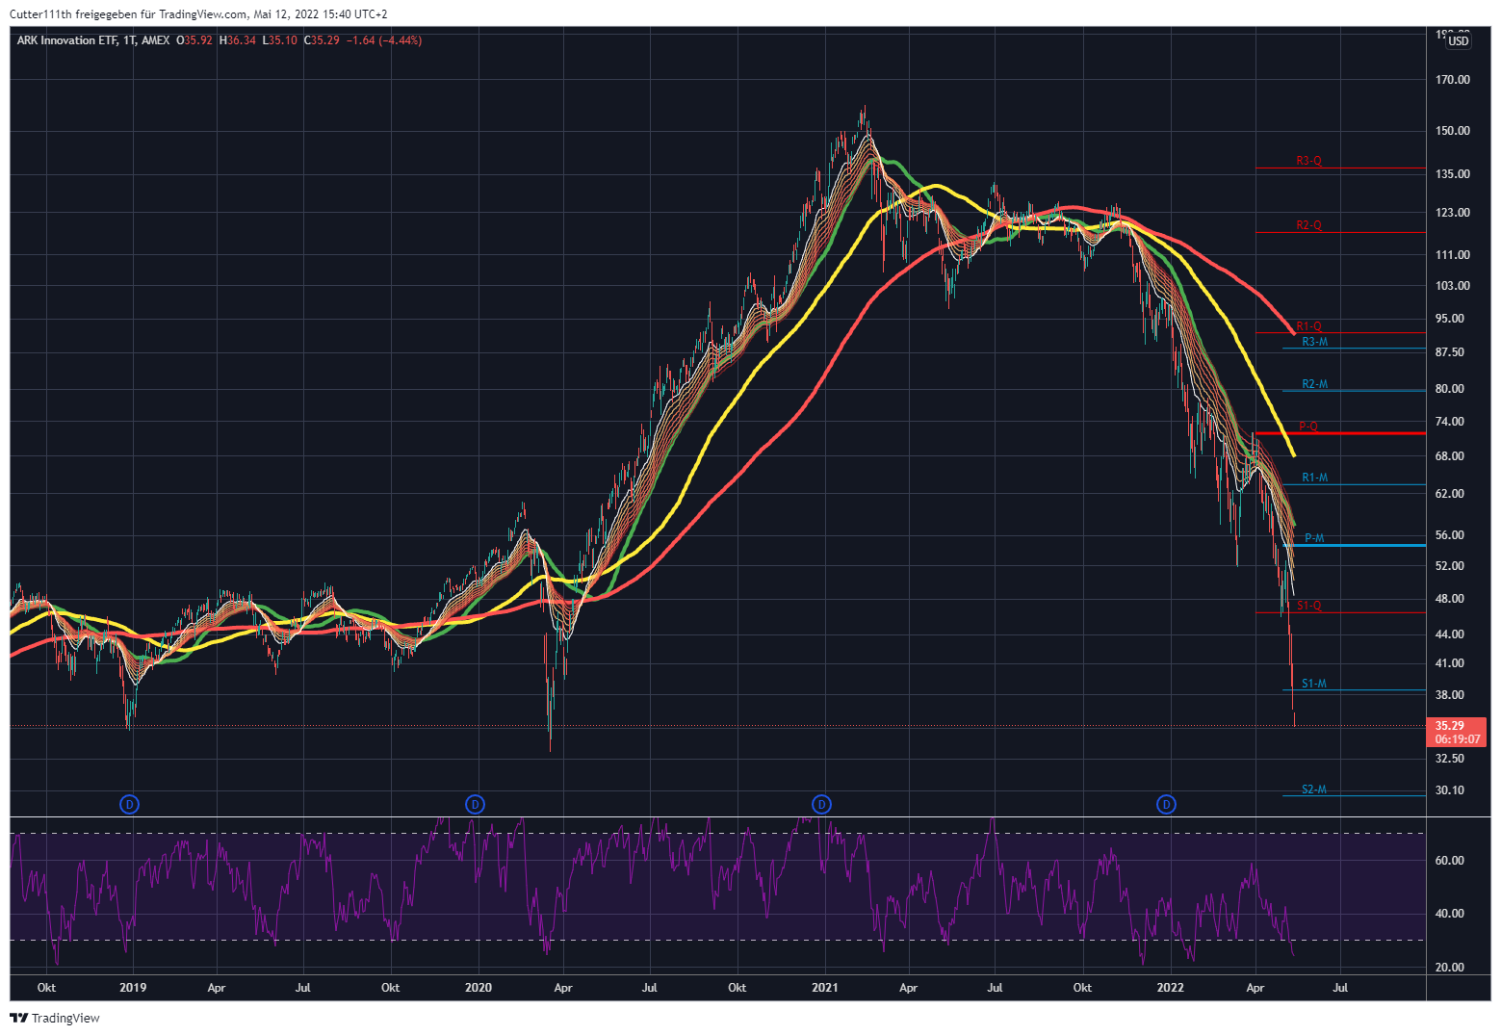Select the S2-M support label
The width and height of the screenshot is (1501, 1035).
[1314, 789]
